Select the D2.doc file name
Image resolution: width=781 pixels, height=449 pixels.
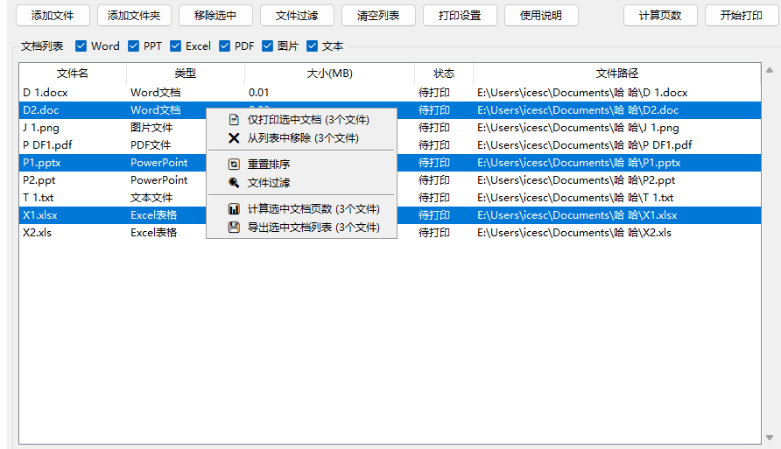pos(41,110)
